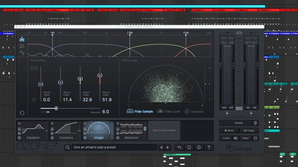Viewport: 298px width, 167px height.
Task: Click small circle toggle left of Band 1 value
Action: pyautogui.click(x=34, y=100)
